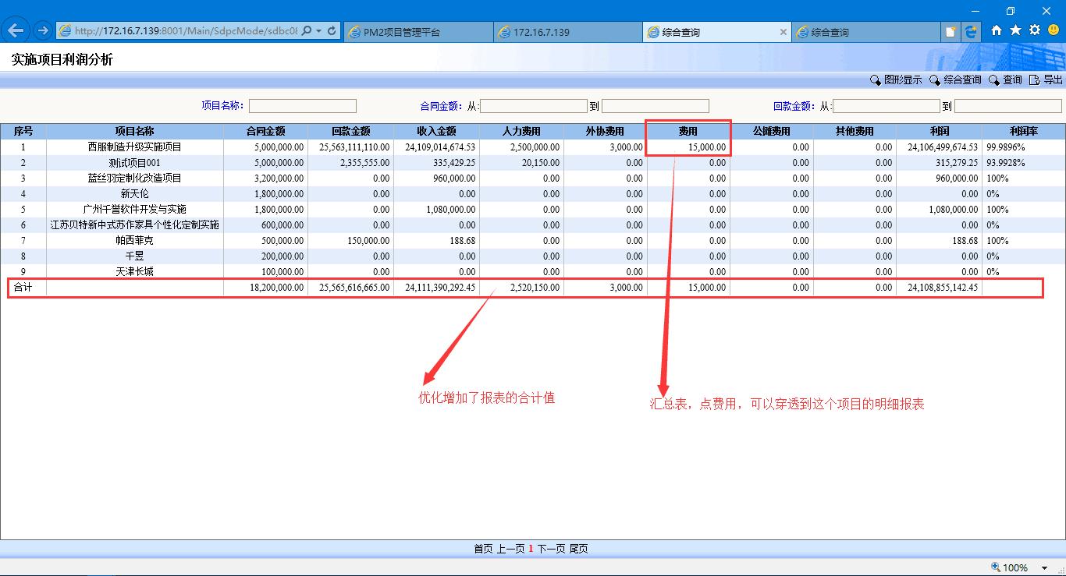Open browser settings gear icon
This screenshot has width=1066, height=576.
[x=1035, y=30]
